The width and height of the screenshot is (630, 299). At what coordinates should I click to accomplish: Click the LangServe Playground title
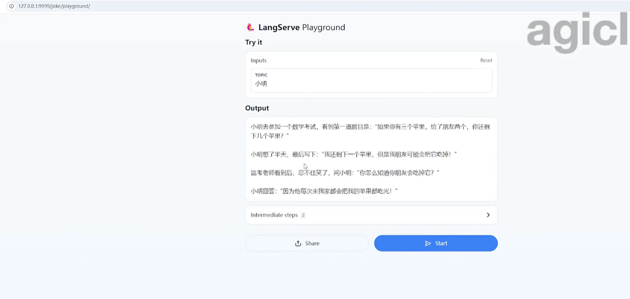[302, 27]
